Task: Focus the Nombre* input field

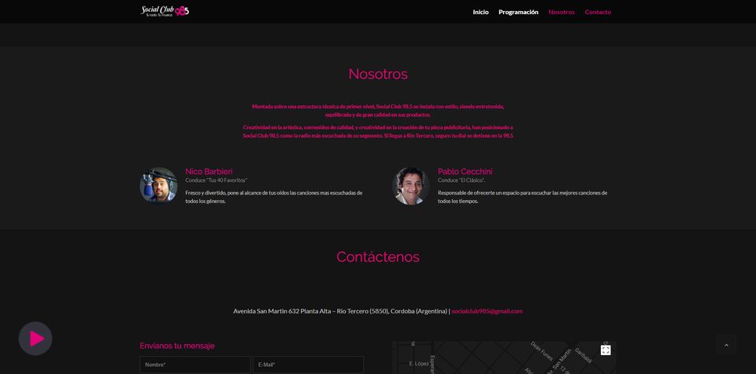Action: [195, 365]
